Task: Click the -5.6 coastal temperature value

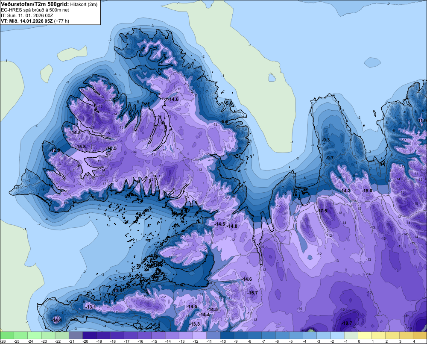Action: 228,103
